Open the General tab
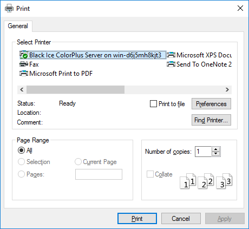The height and width of the screenshot is (229, 249). [18, 26]
